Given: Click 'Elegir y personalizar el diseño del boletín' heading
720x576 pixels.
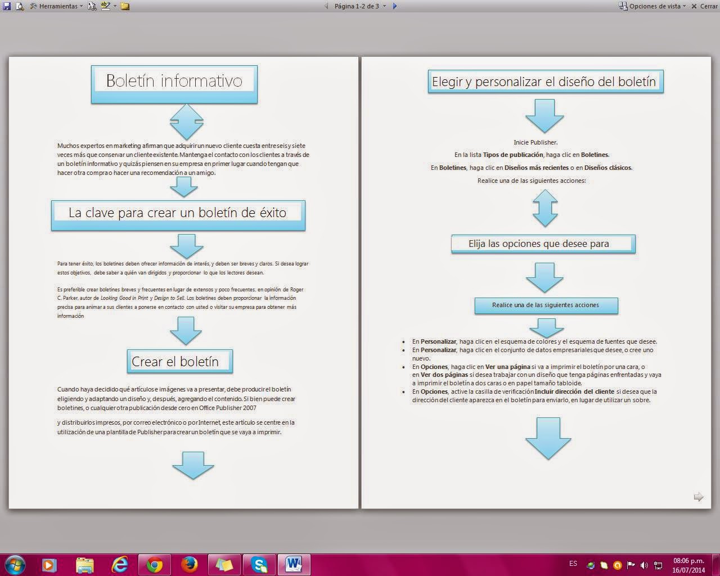Looking at the screenshot, I should tap(545, 82).
